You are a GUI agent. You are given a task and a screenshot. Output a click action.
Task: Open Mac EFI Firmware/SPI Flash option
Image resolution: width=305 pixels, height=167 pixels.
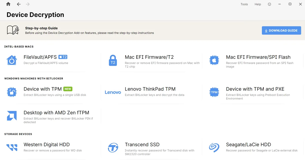(258, 57)
